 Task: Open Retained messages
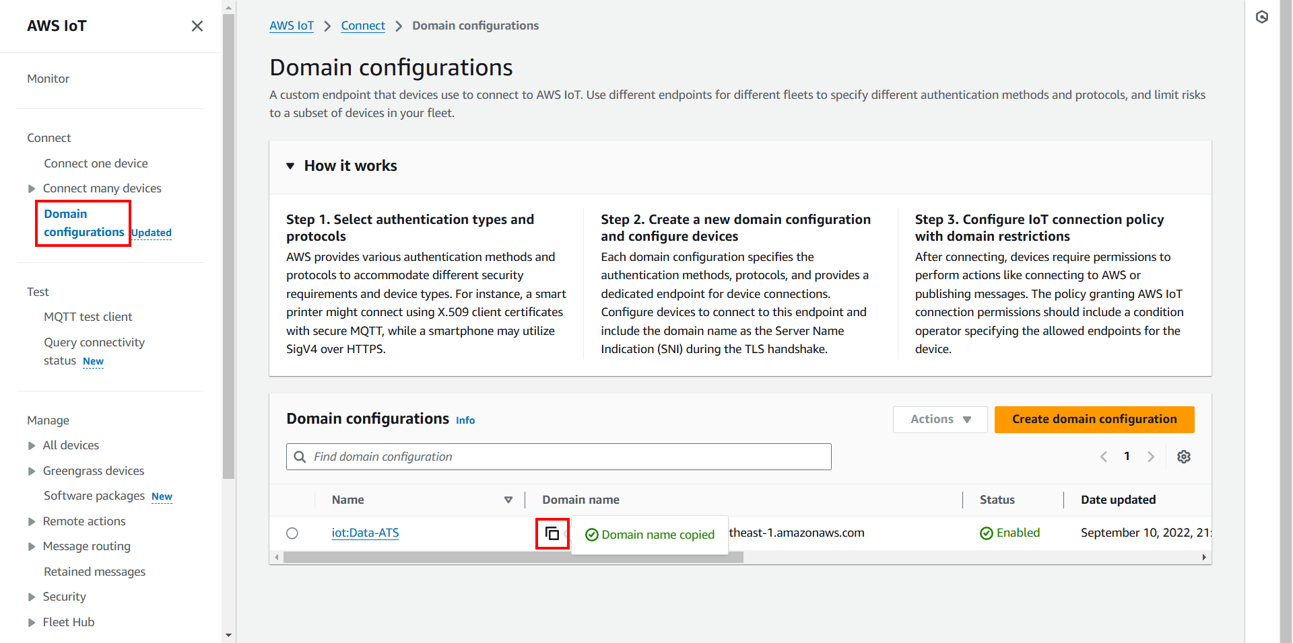tap(94, 572)
